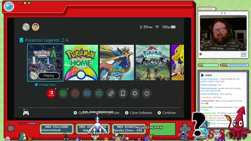Open Pokémon Sword game tile
This screenshot has width=251, height=141.
point(117,63)
